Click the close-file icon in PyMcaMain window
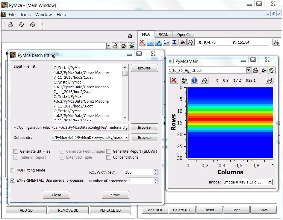 tap(264, 70)
